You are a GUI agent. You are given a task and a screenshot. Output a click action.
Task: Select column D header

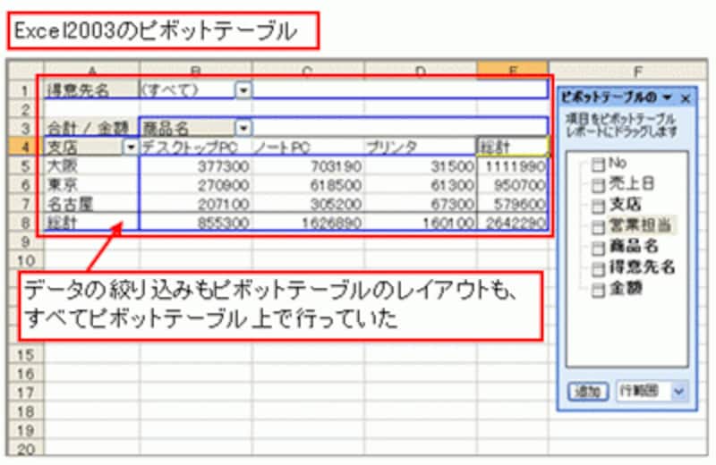420,70
